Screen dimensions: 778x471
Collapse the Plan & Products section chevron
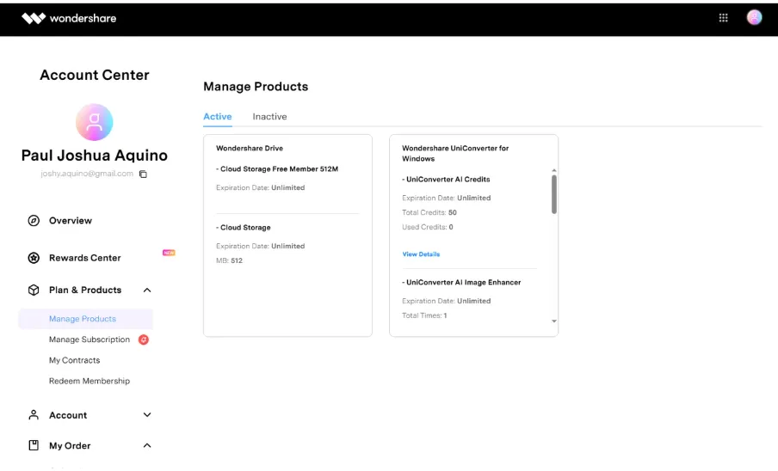(147, 291)
